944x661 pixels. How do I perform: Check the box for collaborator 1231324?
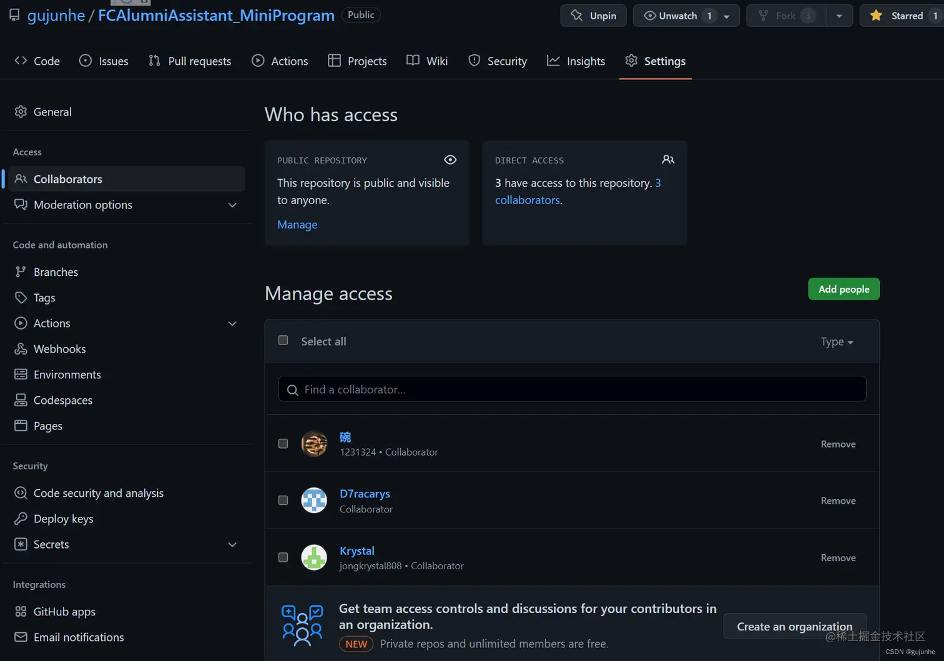click(283, 444)
